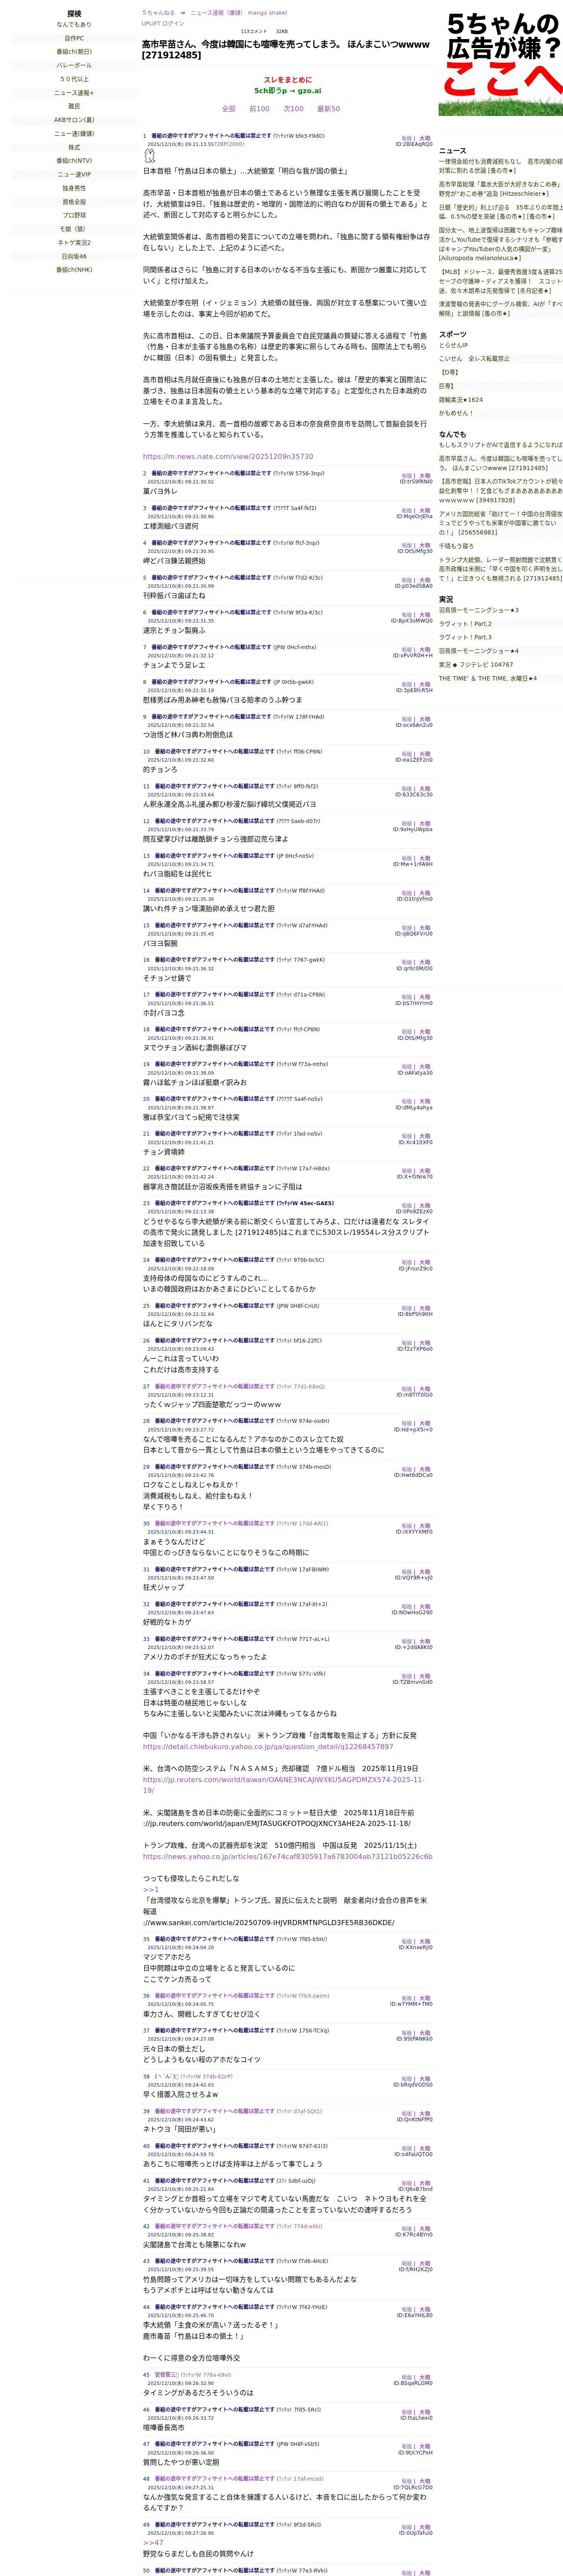Show the 最新50 posts
This screenshot has height=2576, width=563.
[x=329, y=109]
